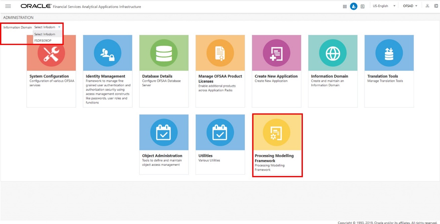Open Information Domain tile title
The image size is (440, 224).
329,76
